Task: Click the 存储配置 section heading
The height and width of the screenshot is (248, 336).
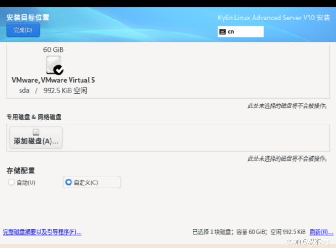Action: click(x=20, y=171)
